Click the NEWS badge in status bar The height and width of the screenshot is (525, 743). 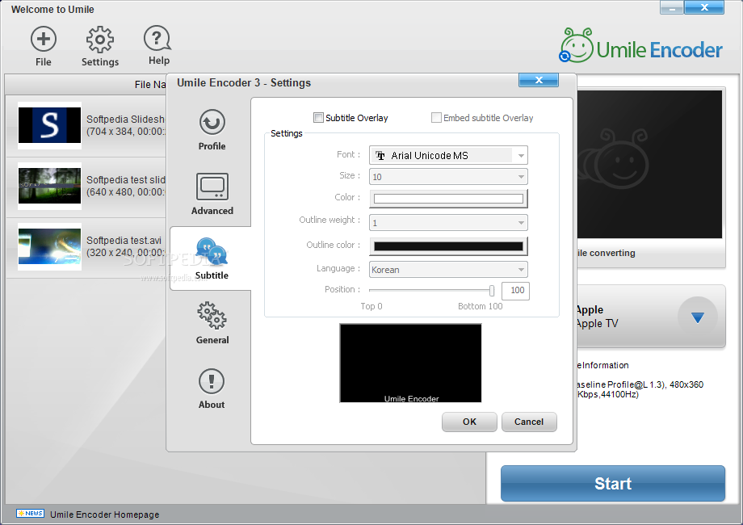pos(31,513)
